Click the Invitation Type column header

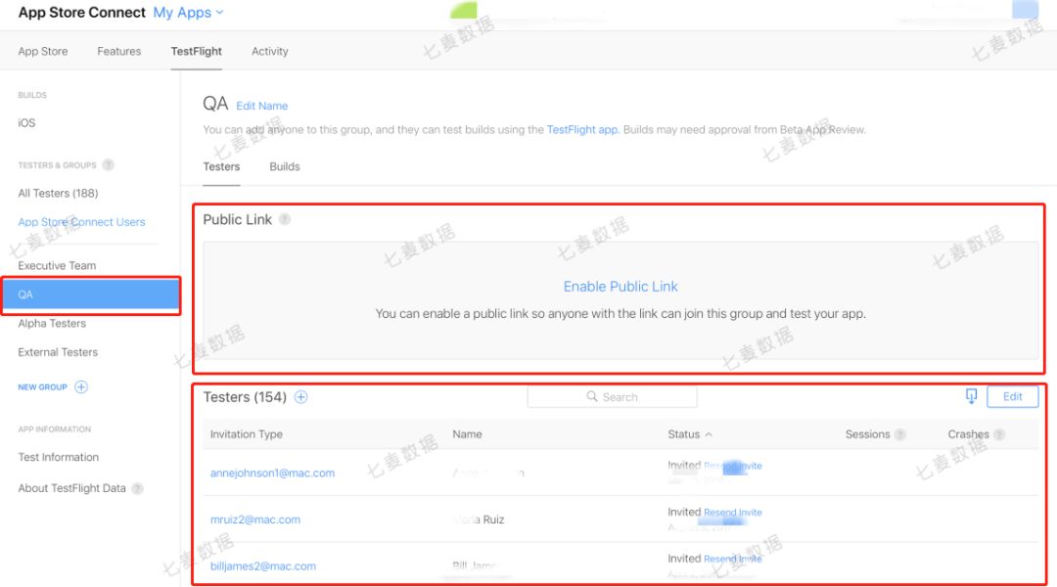coord(246,434)
